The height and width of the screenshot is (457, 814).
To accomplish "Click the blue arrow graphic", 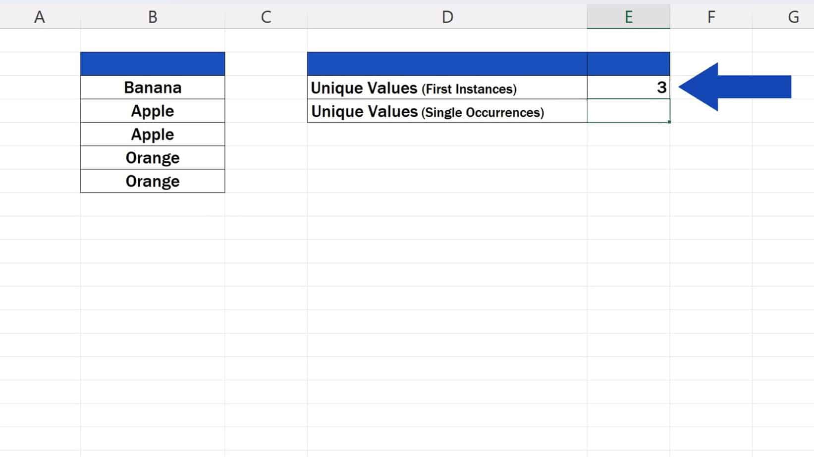I will [738, 87].
